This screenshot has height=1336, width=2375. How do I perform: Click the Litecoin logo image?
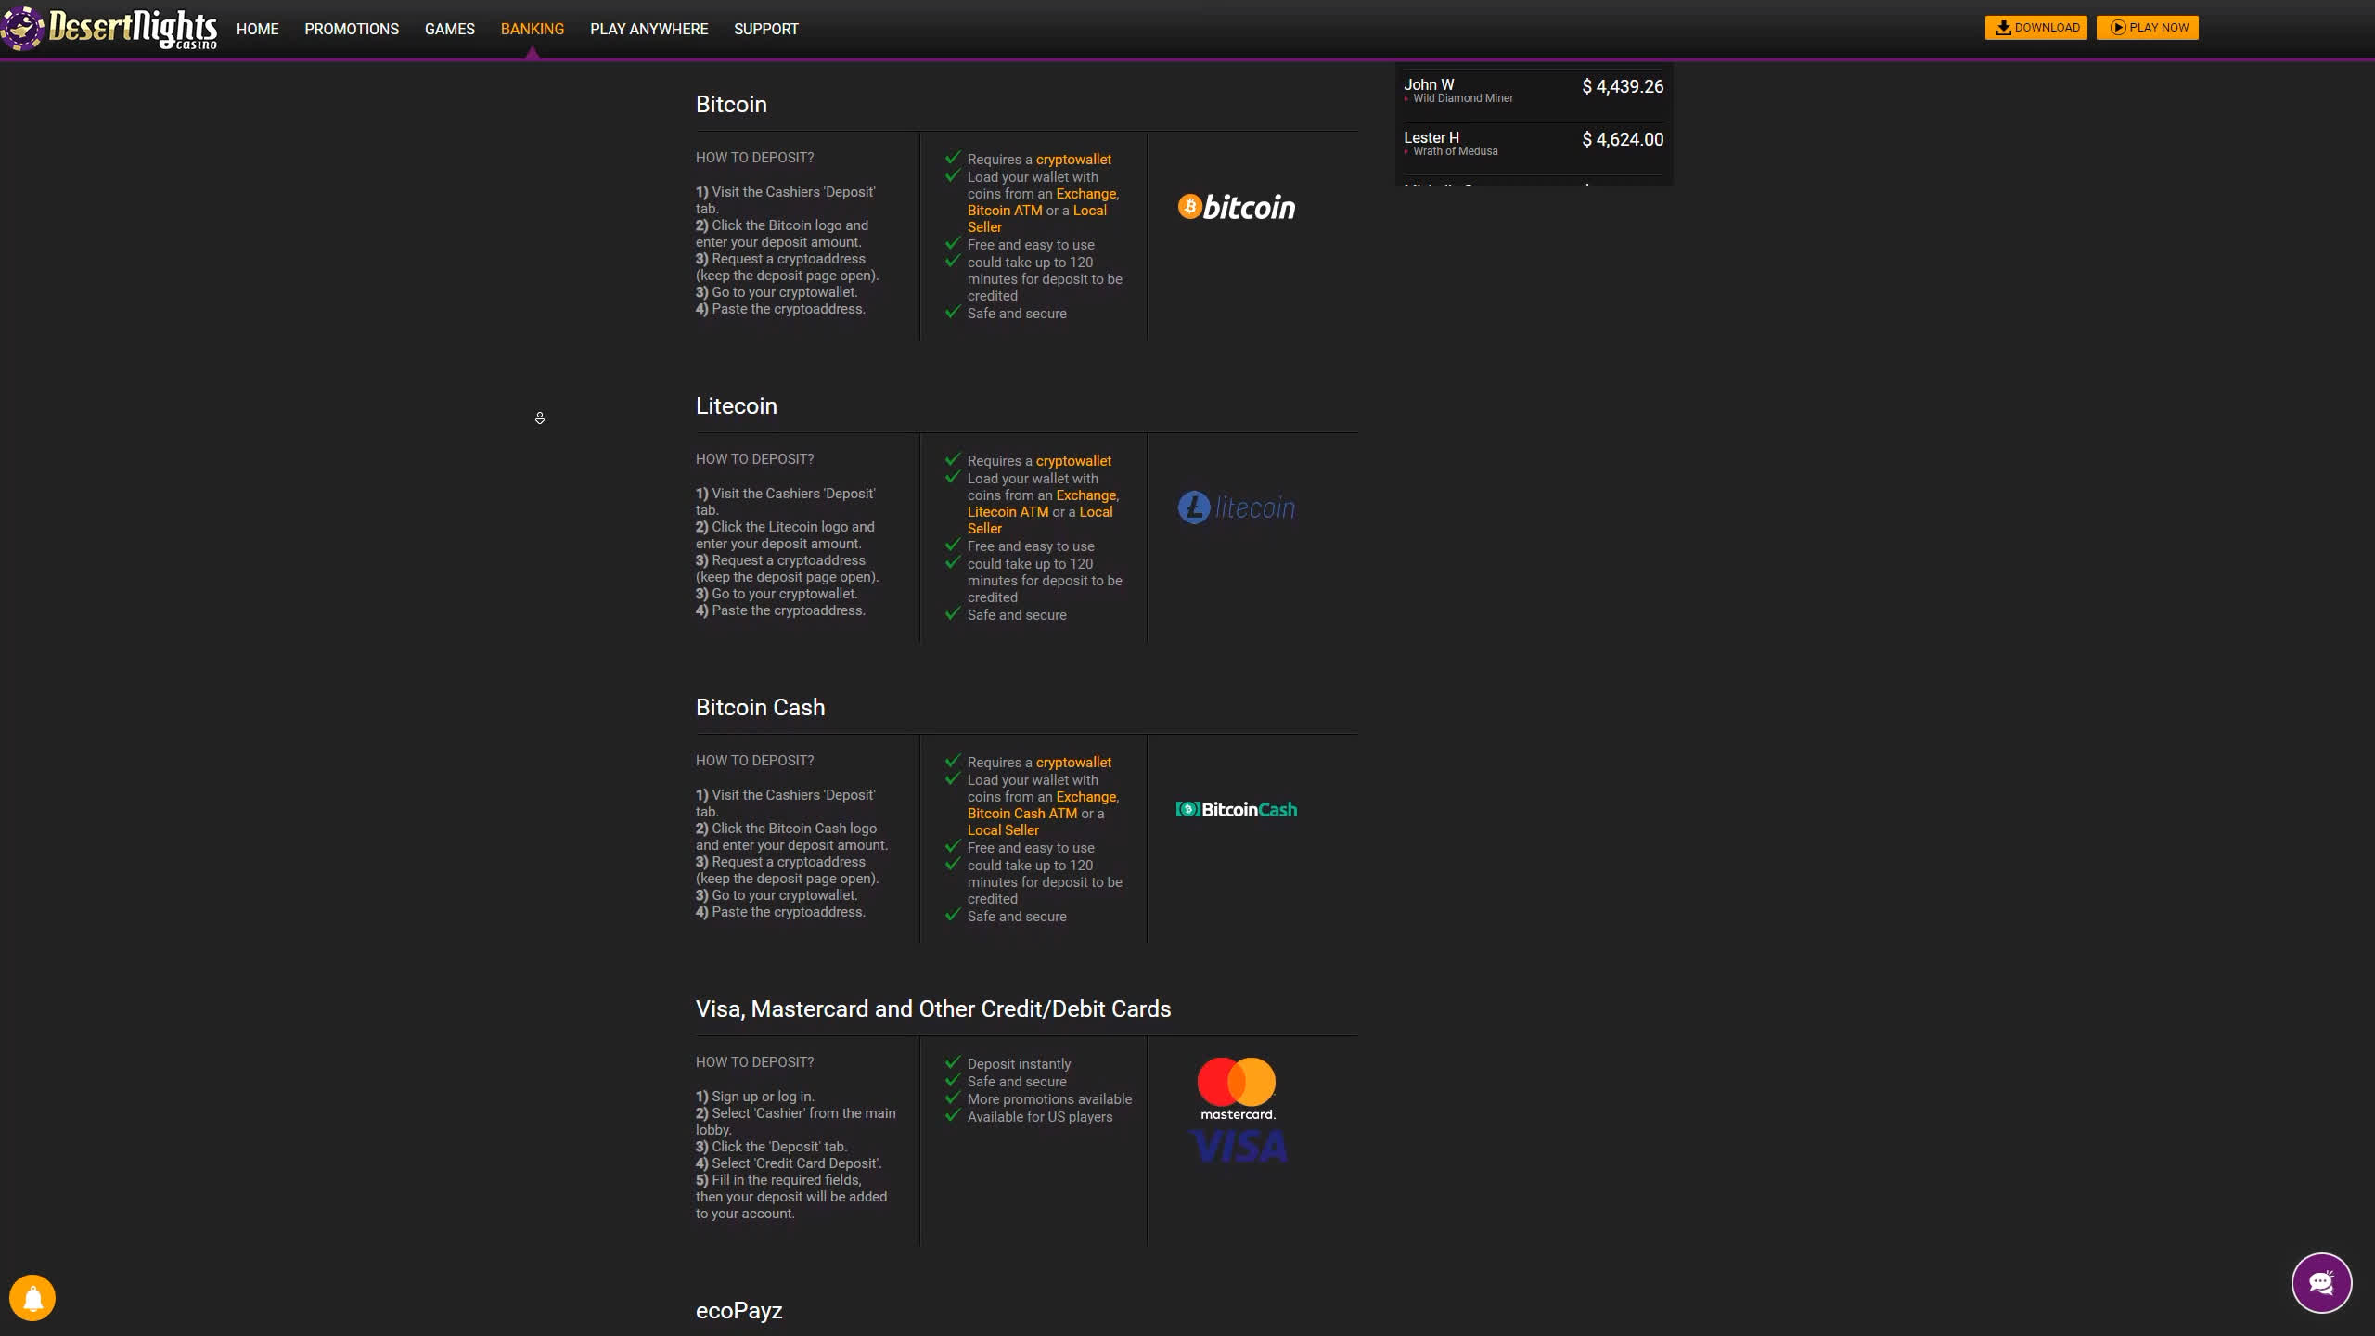[1237, 507]
